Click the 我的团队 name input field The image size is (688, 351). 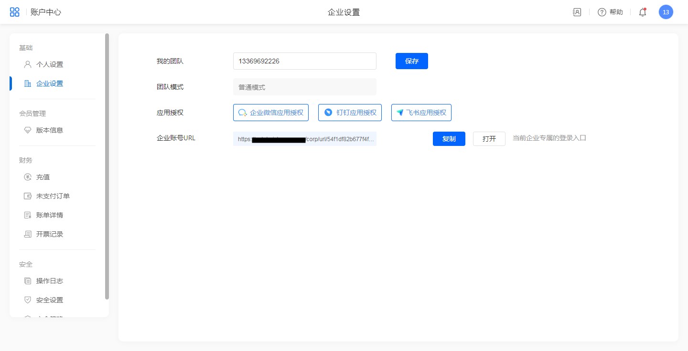tap(304, 61)
